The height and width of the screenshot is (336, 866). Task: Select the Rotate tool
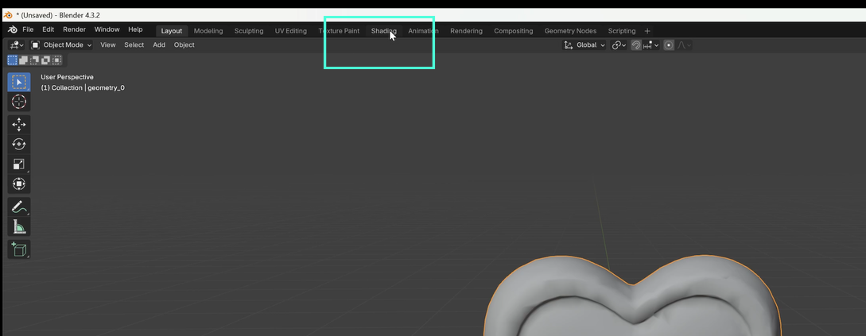[x=19, y=144]
